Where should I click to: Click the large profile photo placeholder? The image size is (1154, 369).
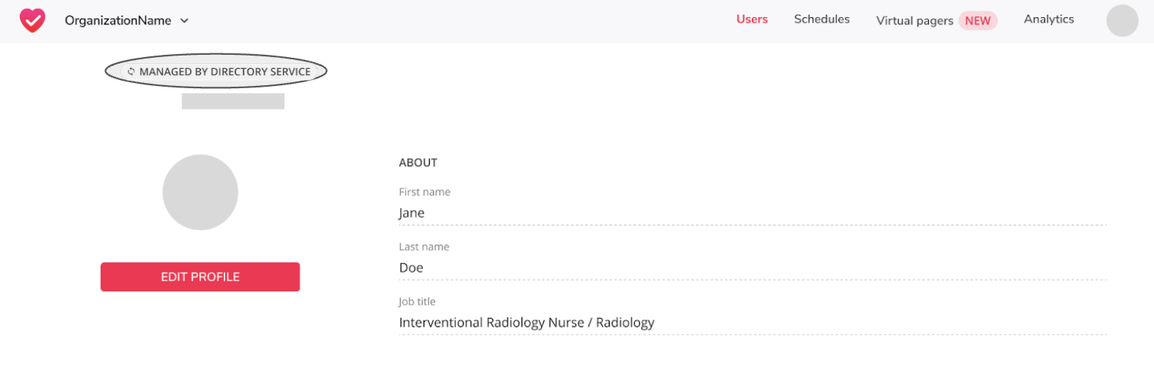200,193
